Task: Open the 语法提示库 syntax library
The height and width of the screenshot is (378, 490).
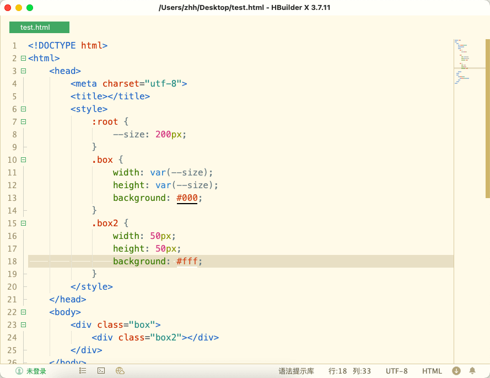Action: (296, 371)
